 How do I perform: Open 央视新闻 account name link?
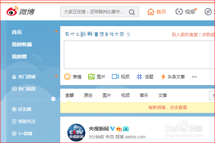[x=99, y=129]
